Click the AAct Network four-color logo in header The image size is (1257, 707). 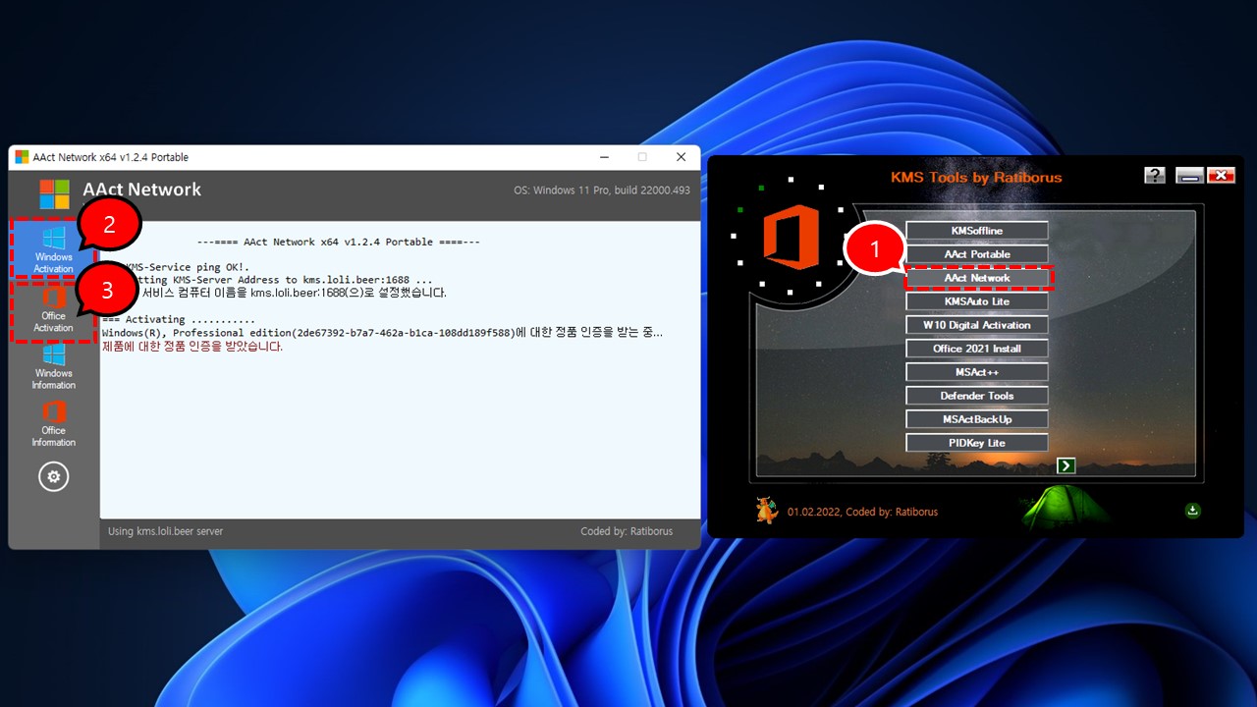(x=54, y=192)
